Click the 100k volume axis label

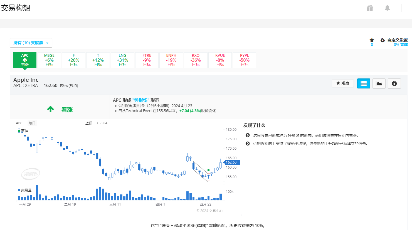coord(230,192)
